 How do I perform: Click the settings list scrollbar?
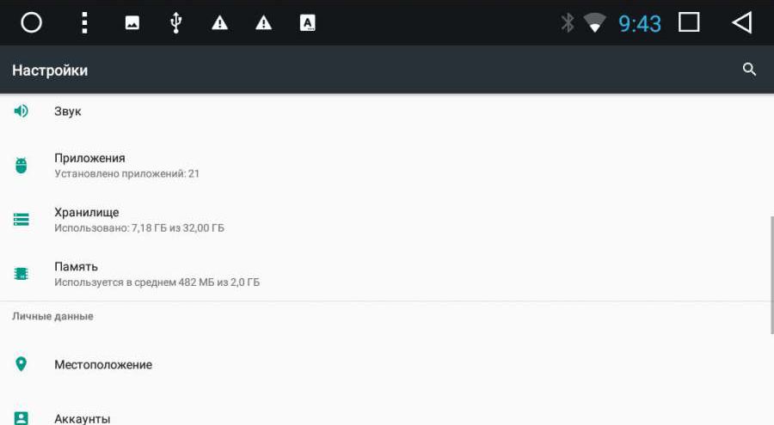click(771, 275)
